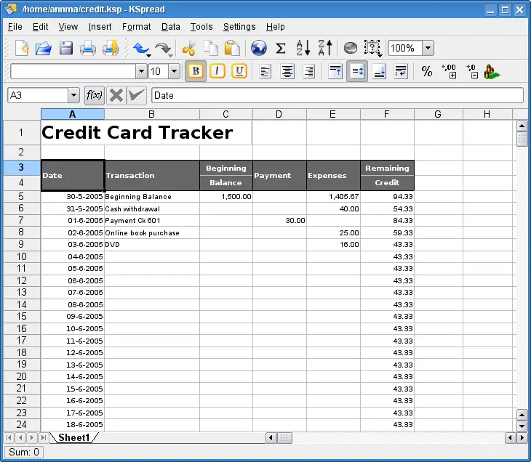This screenshot has width=531, height=462.
Task: Sort descending with the Z-A icon
Action: pos(325,48)
